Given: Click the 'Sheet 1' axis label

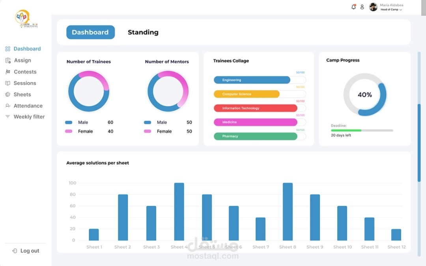Looking at the screenshot, I should pos(94,247).
